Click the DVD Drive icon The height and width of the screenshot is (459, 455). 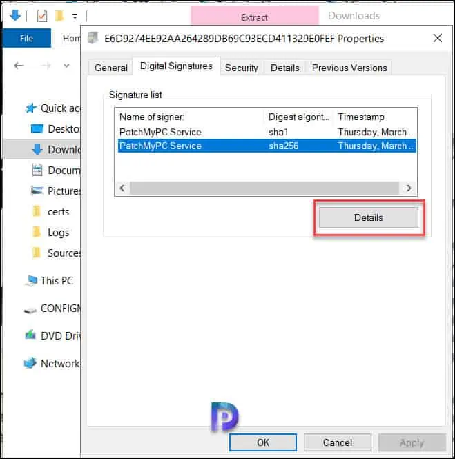tap(30, 334)
